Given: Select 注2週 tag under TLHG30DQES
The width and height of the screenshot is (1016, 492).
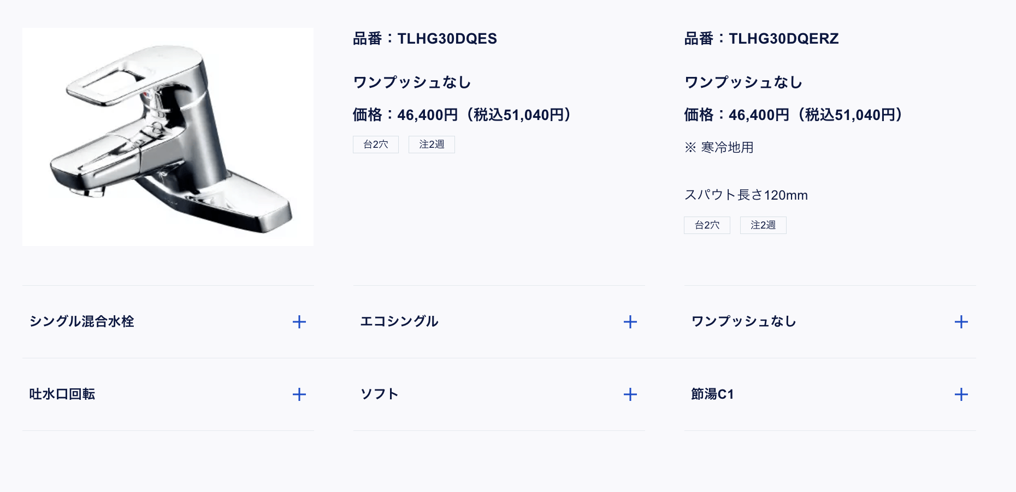Looking at the screenshot, I should 432,145.
